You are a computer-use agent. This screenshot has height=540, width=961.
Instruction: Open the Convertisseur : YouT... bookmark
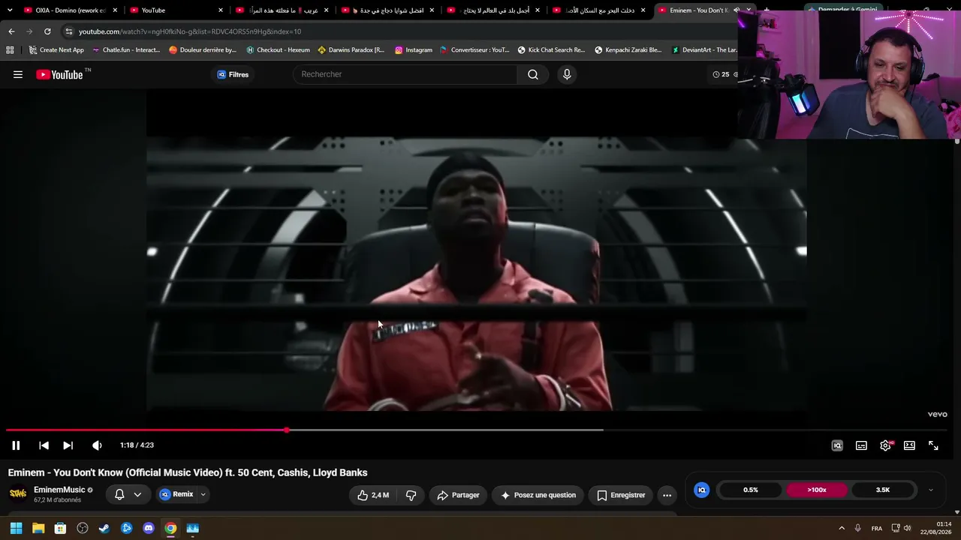474,50
